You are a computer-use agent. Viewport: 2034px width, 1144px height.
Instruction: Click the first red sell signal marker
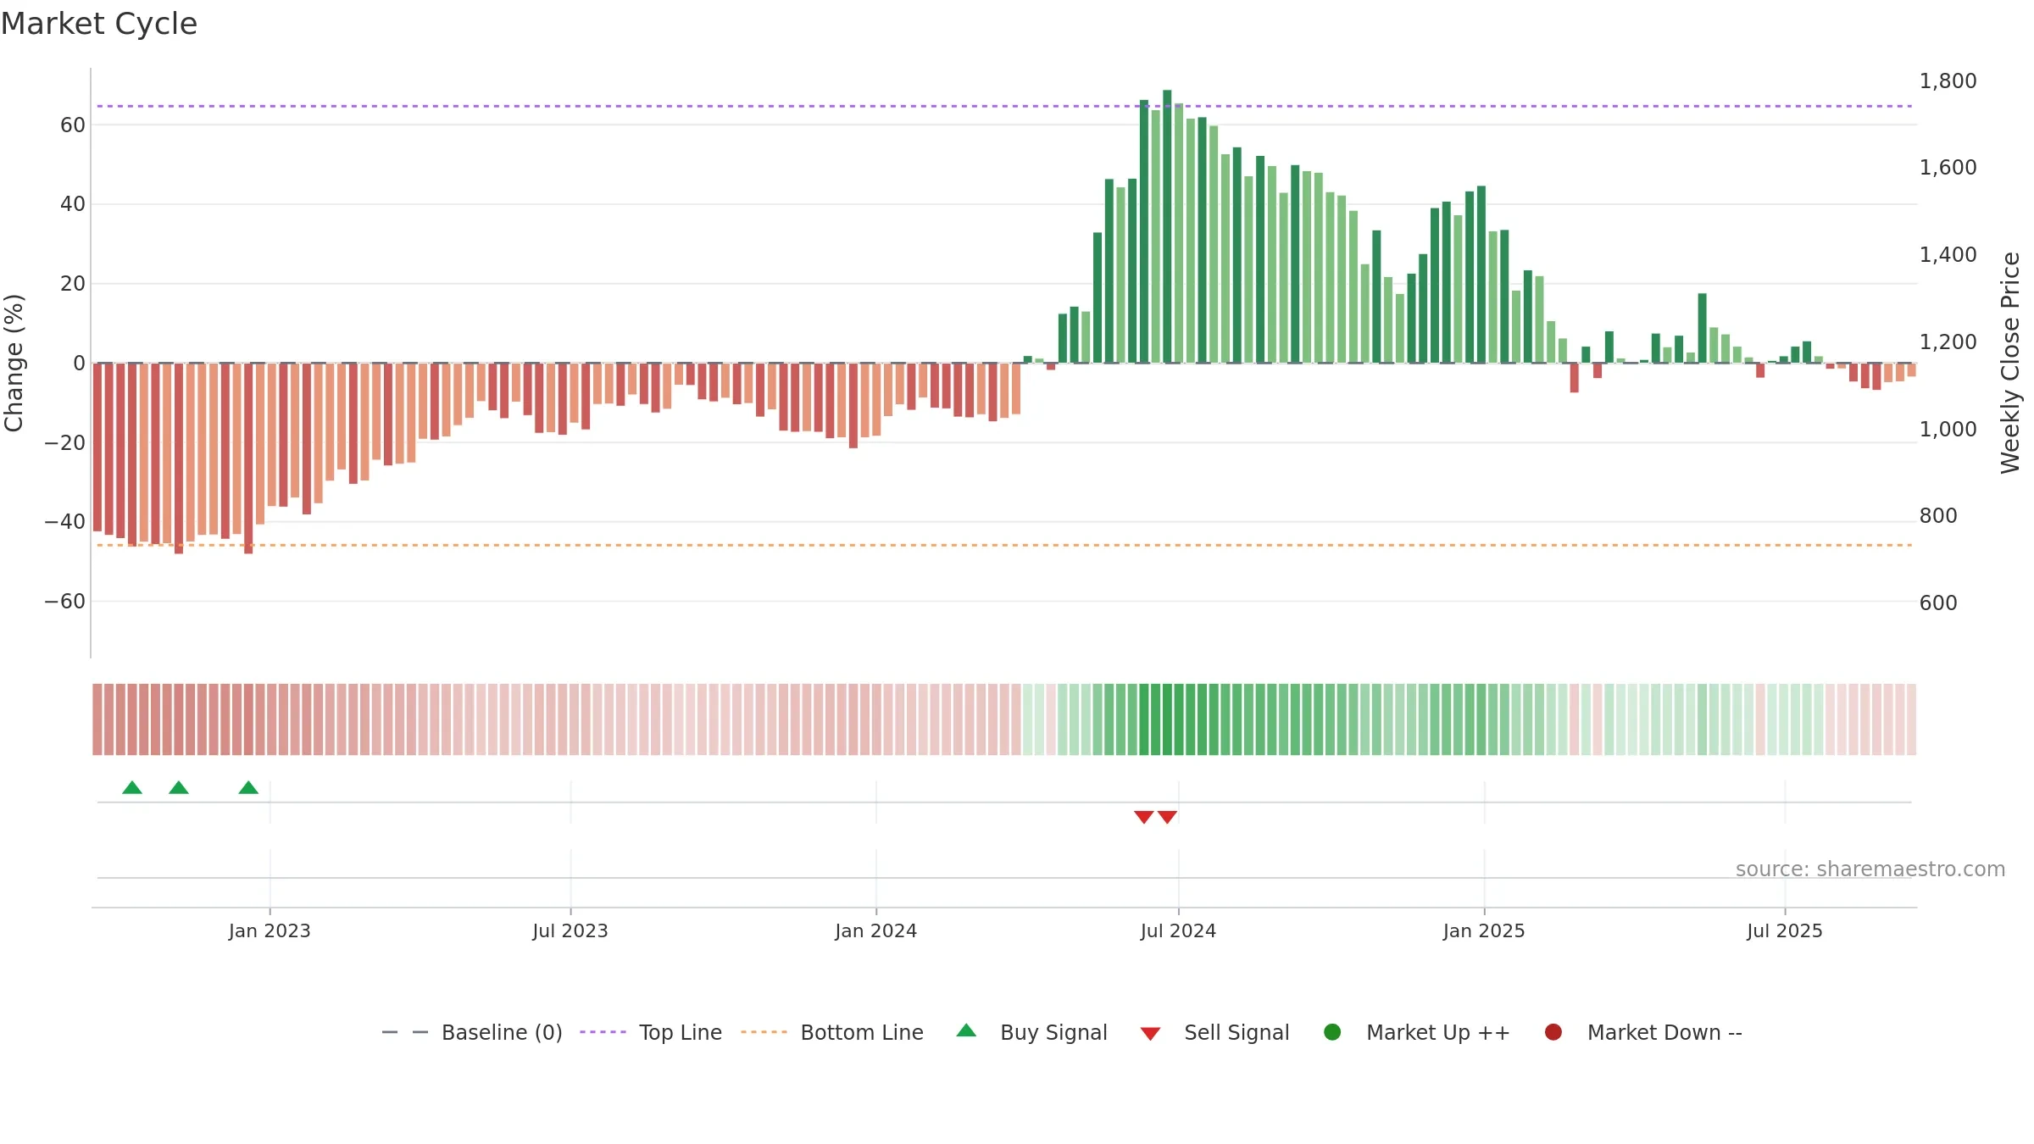click(x=1144, y=817)
